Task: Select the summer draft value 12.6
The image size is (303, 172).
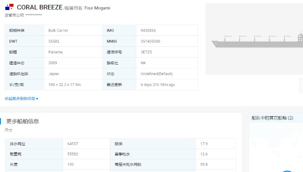Action: (204, 154)
